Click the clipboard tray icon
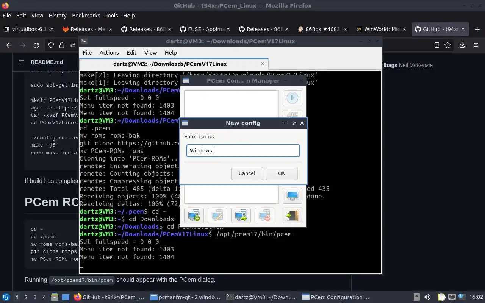This screenshot has width=485, height=303. pyautogui.click(x=441, y=297)
